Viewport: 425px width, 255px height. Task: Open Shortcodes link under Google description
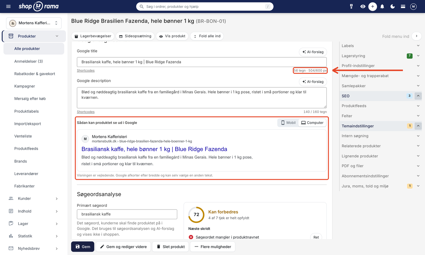(86, 112)
